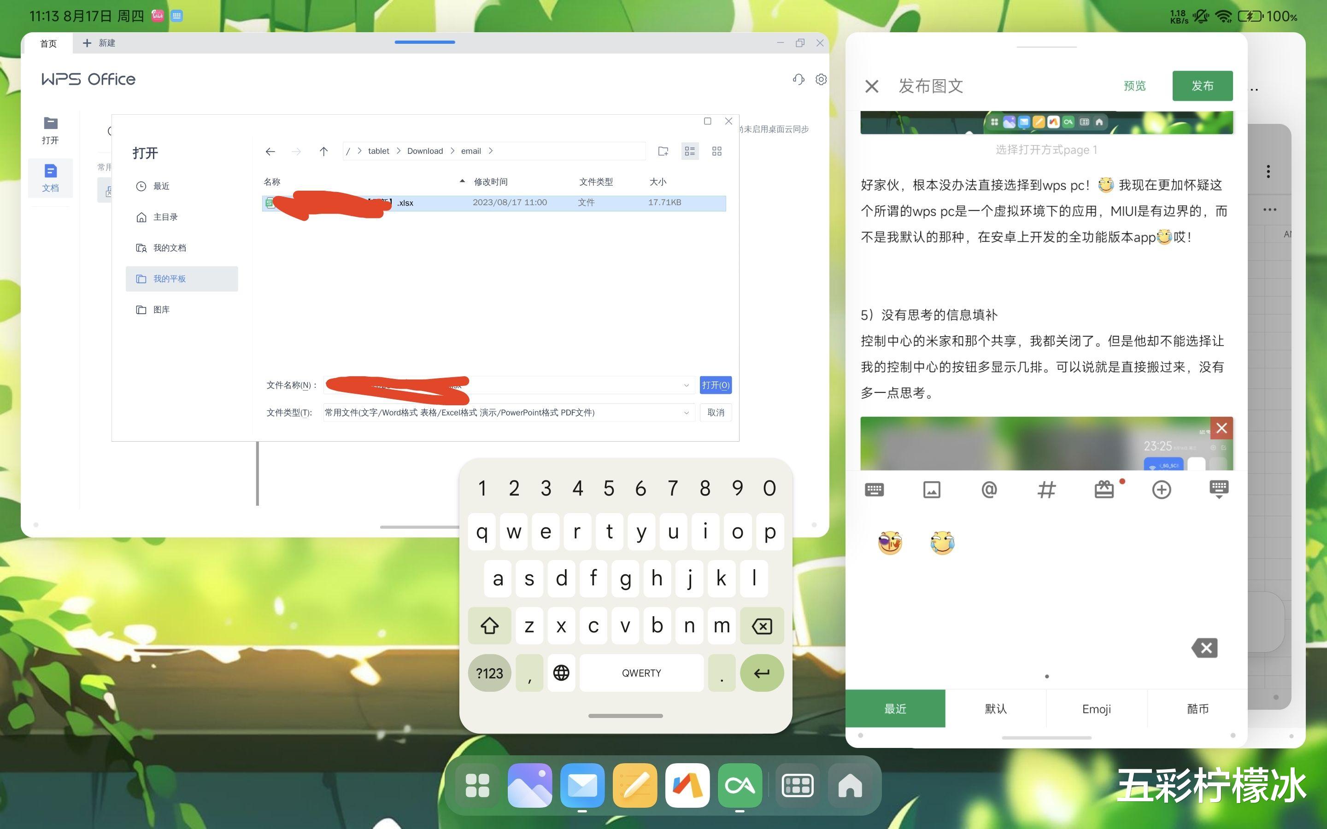The width and height of the screenshot is (1327, 829).
Task: Sort by 名称 column header arrow
Action: [462, 181]
